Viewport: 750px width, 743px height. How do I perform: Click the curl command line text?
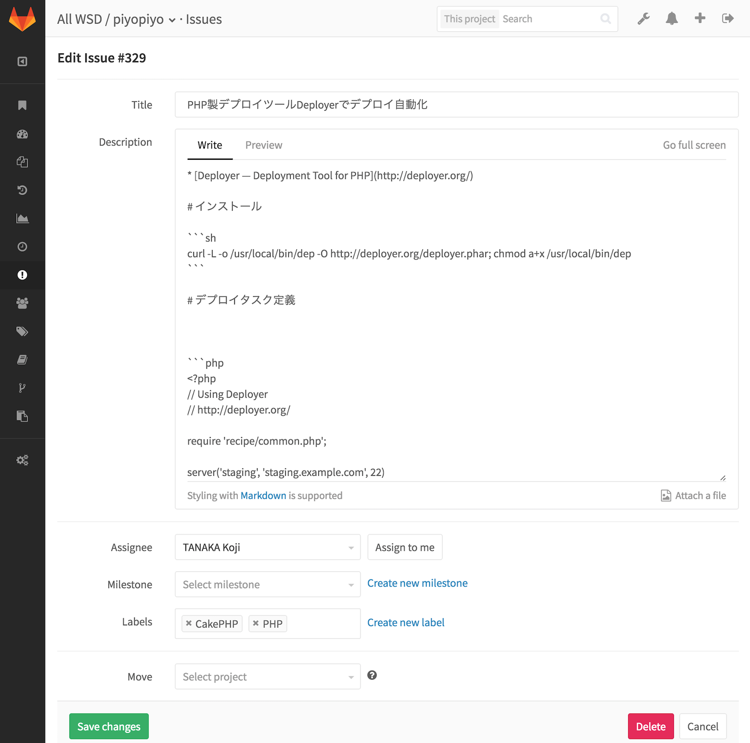point(409,253)
